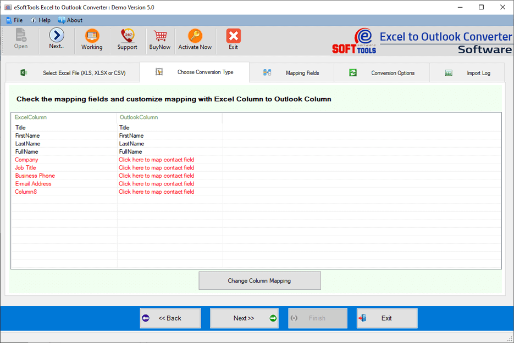The image size is (514, 343).
Task: Map the Company contact field
Action: [157, 159]
